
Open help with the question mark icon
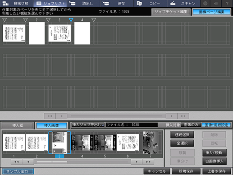227,3
